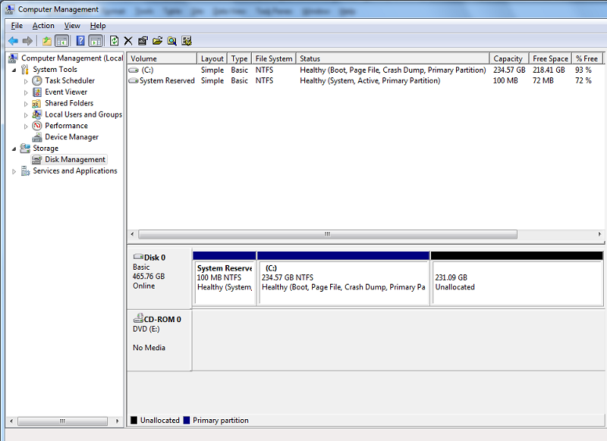The image size is (607, 441).
Task: Collapse the System Tools tree node
Action: (14, 70)
